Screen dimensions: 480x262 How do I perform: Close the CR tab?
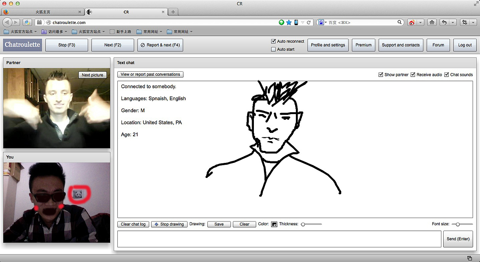(x=163, y=12)
